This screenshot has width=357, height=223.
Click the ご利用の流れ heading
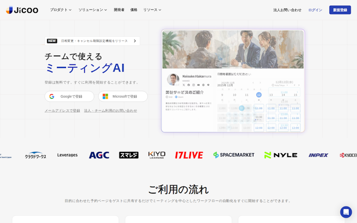coord(178,189)
